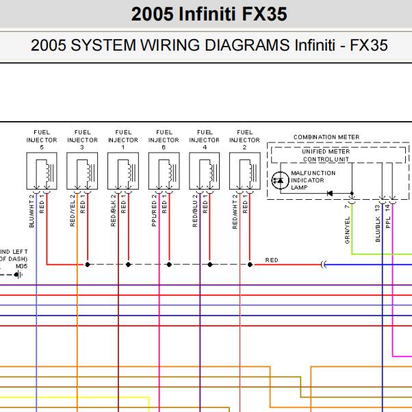This screenshot has width=412, height=412.
Task: Click the "GRN/YEL" pin 7 wire label
Action: [x=348, y=224]
